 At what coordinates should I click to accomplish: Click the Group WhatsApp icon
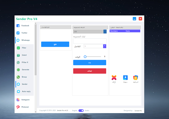coord(18,77)
